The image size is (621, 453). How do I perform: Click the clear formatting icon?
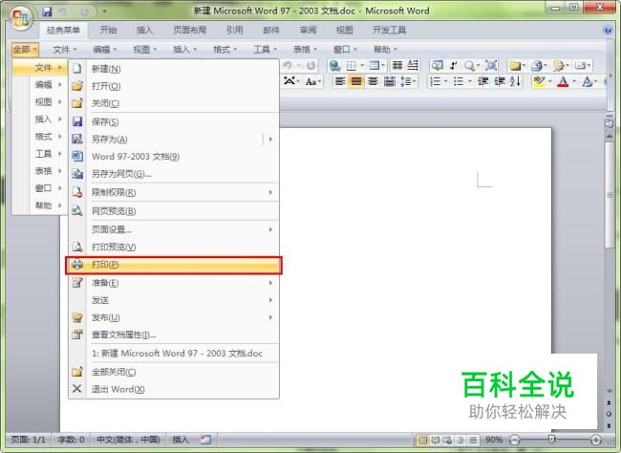pyautogui.click(x=289, y=81)
